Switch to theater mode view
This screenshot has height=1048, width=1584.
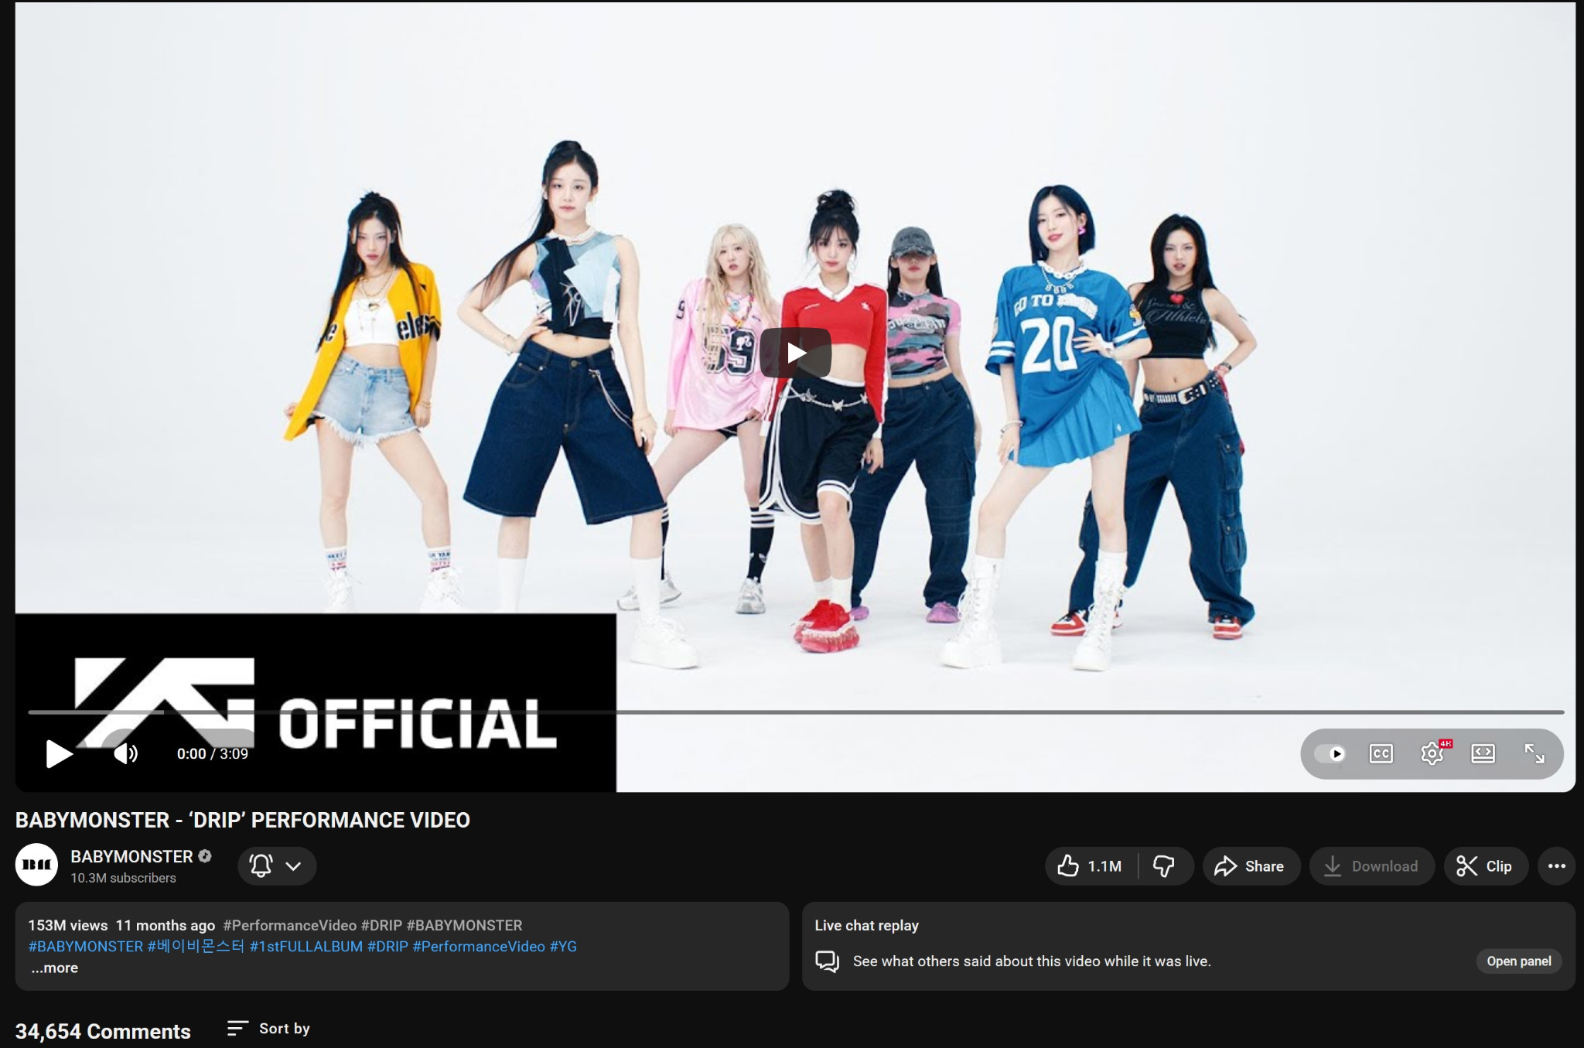coord(1483,753)
